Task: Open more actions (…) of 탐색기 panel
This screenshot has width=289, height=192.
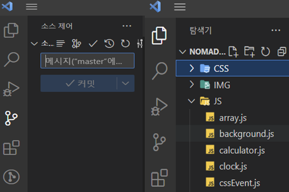Action: (x=276, y=30)
